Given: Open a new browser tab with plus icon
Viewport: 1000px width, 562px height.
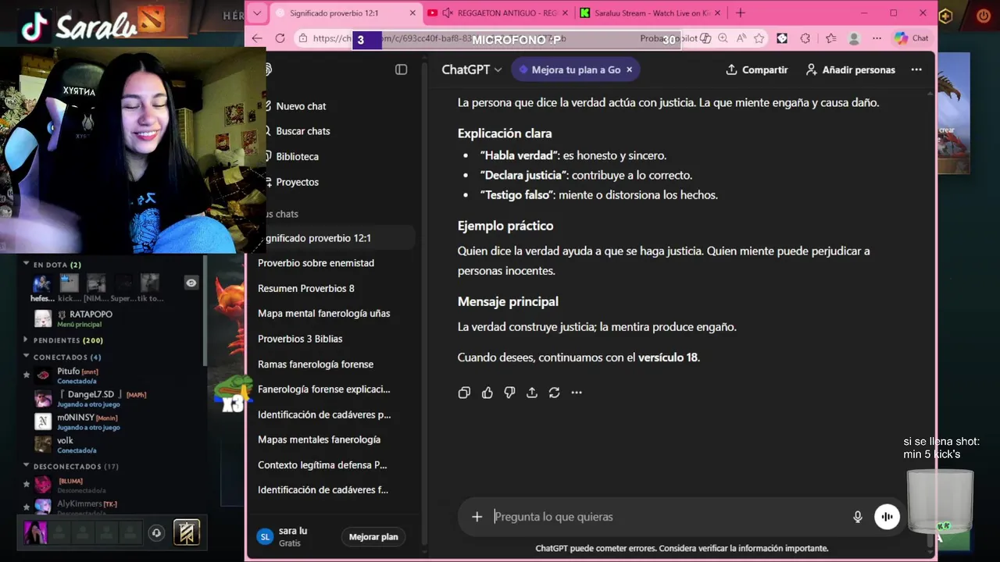Looking at the screenshot, I should point(741,12).
